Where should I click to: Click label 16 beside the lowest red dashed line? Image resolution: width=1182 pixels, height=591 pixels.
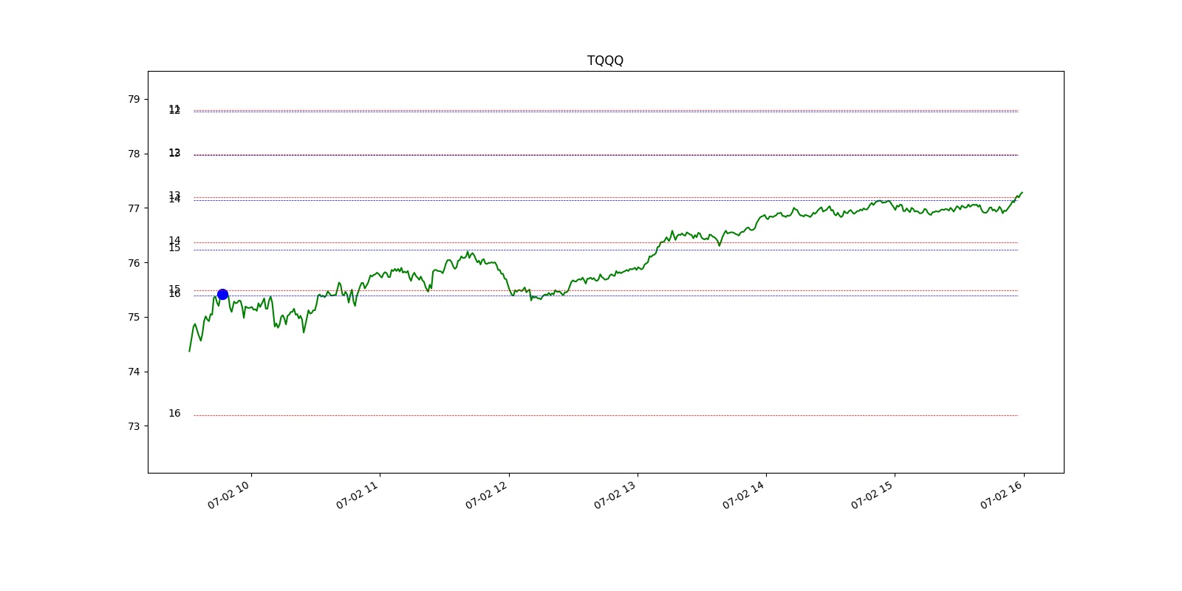(x=174, y=414)
